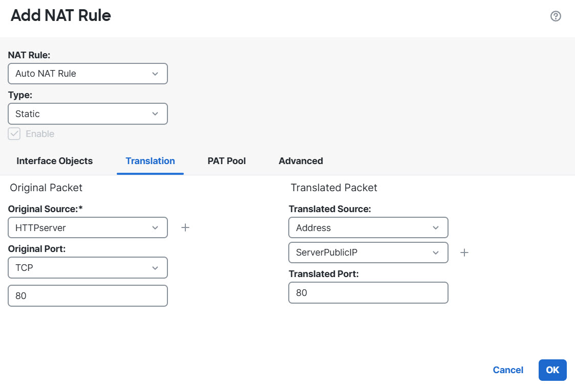Click chevron arrow in NAT Rule dropdown
Image resolution: width=575 pixels, height=389 pixels.
click(x=155, y=74)
